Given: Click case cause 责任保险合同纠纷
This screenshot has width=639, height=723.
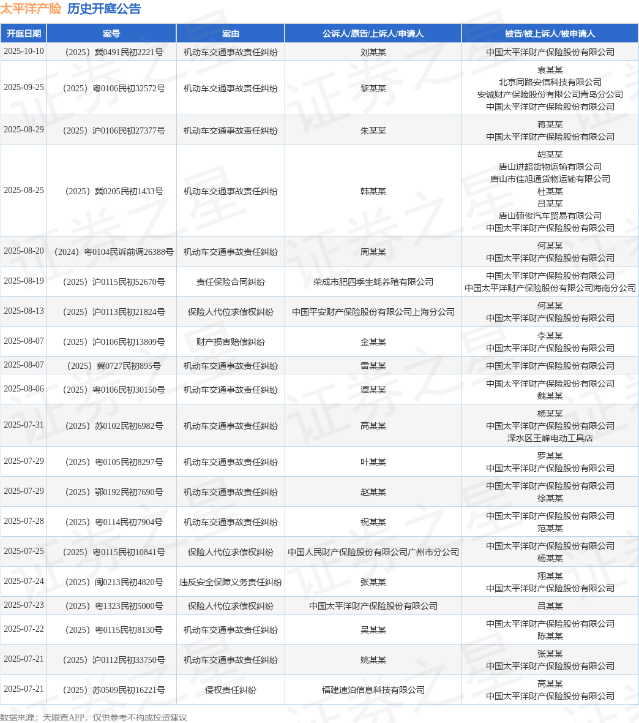Looking at the screenshot, I should (230, 282).
